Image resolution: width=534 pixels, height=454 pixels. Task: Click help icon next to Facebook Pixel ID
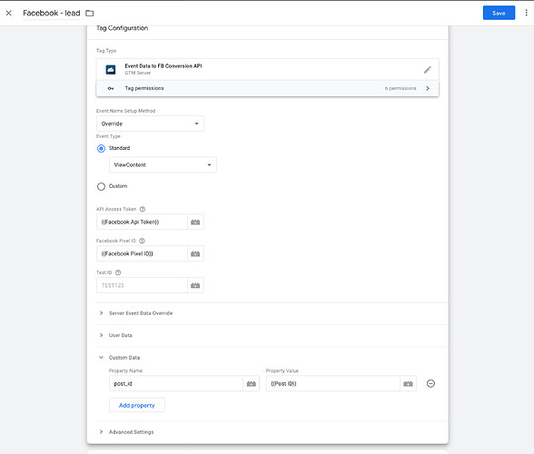tap(142, 241)
